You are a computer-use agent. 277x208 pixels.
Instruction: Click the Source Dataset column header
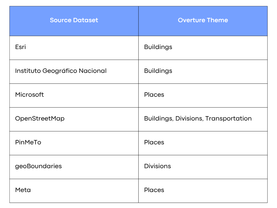click(74, 21)
